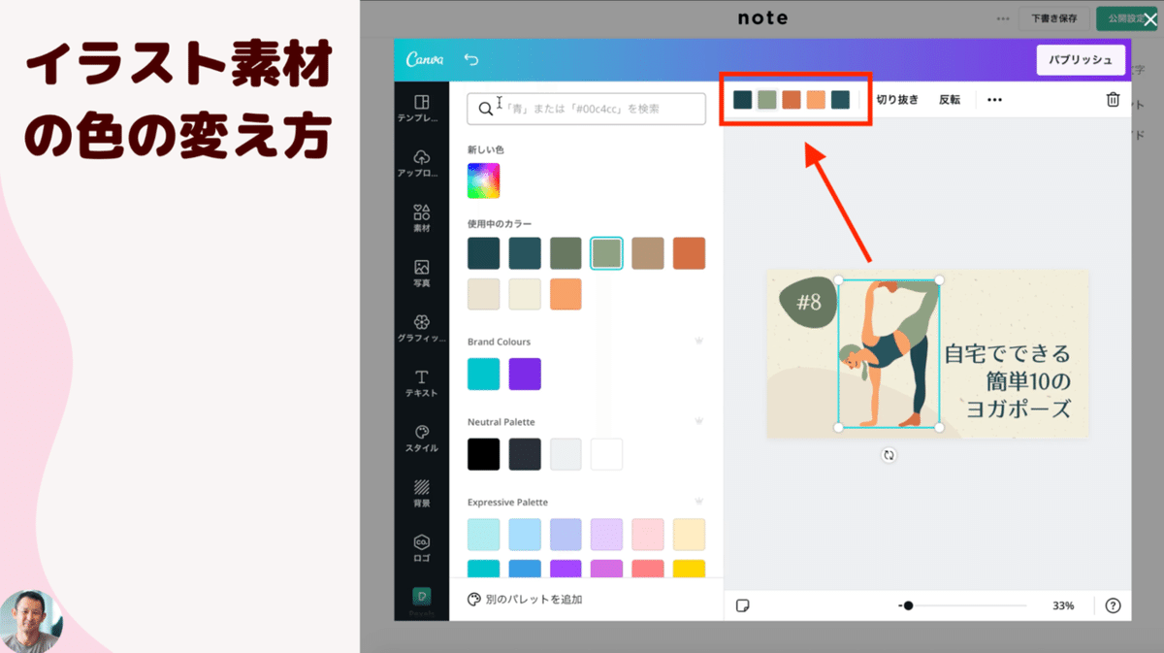Delete the selected element with the trash icon

[1114, 98]
